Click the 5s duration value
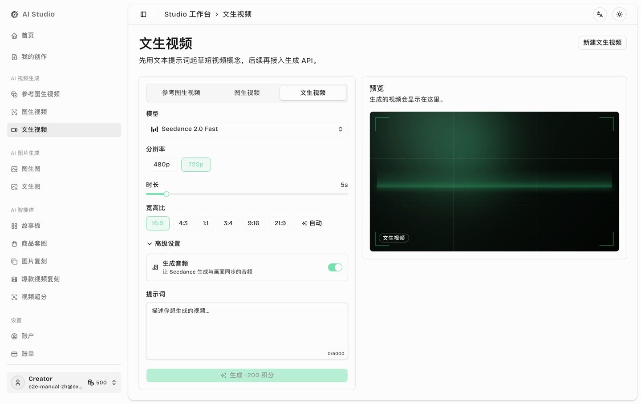Image resolution: width=641 pixels, height=404 pixels. point(344,185)
